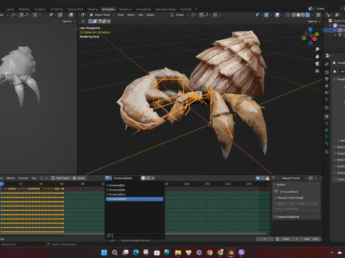Click the pan hand icon in viewport

[x=317, y=57]
